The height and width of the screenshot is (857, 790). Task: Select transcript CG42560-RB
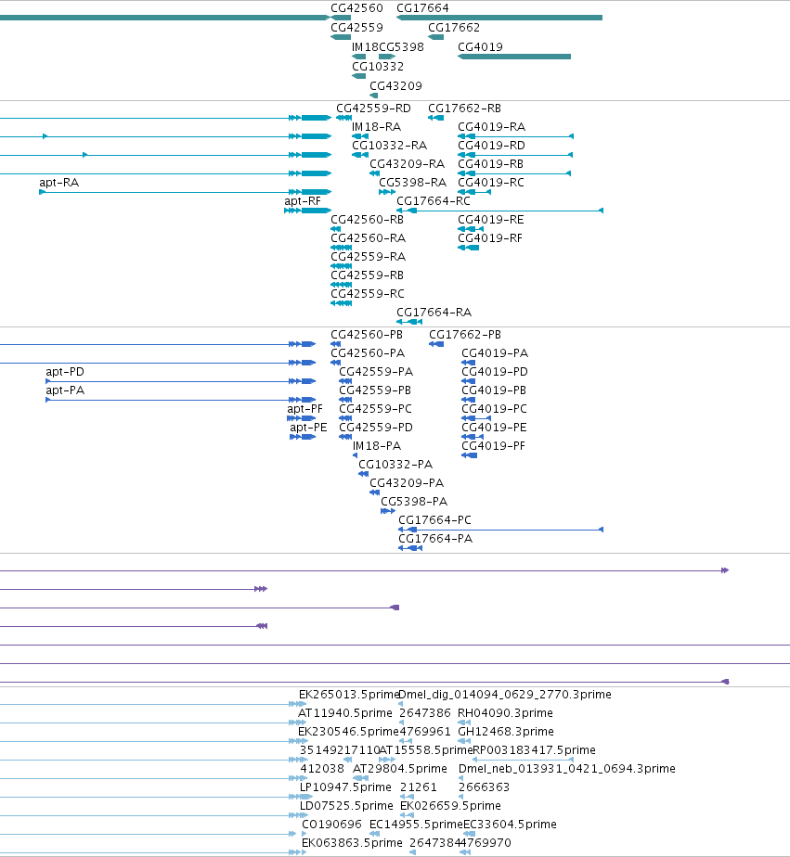(x=367, y=220)
